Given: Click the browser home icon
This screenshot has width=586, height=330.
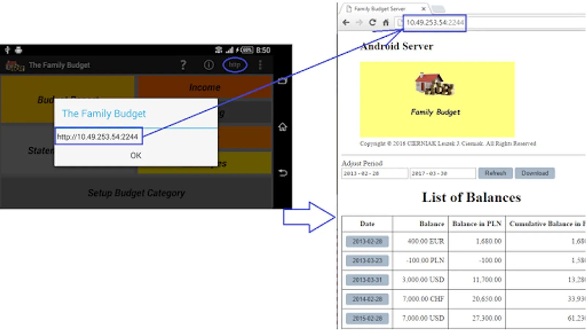Looking at the screenshot, I should [x=386, y=23].
